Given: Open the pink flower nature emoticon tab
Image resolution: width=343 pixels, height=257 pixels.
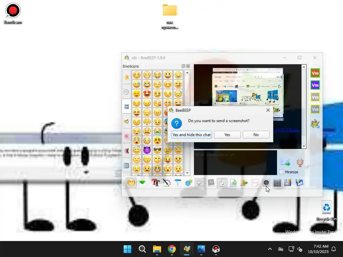Looking at the screenshot, I should [126, 136].
